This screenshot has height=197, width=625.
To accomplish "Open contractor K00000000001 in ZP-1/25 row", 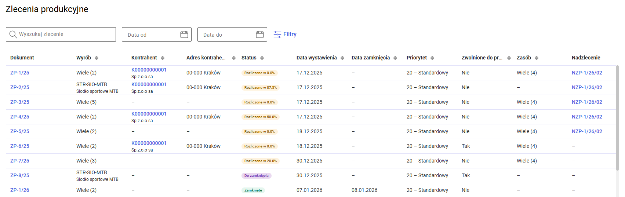I will coord(149,70).
